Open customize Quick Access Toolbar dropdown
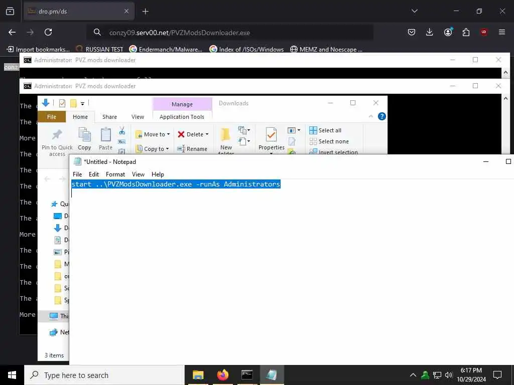 (83, 103)
